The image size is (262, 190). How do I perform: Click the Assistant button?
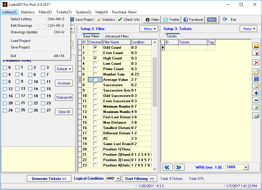[64, 83]
